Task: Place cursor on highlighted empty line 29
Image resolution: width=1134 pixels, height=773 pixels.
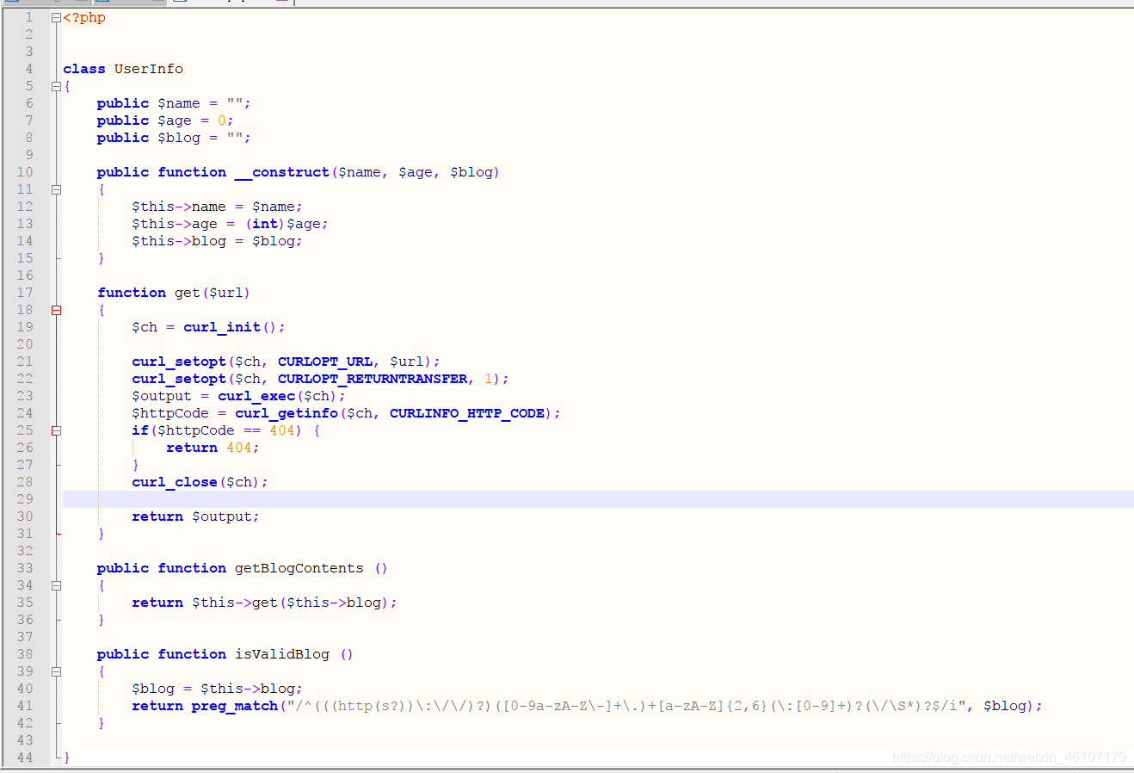Action: coord(598,499)
